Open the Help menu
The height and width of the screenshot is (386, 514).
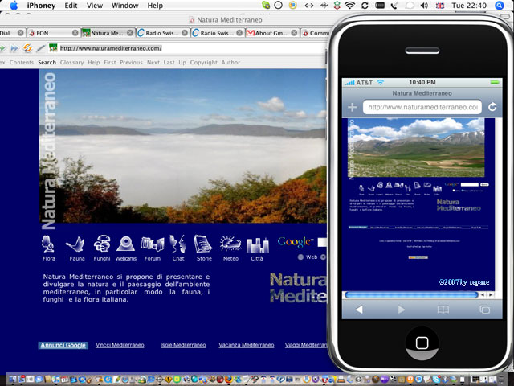[155, 6]
